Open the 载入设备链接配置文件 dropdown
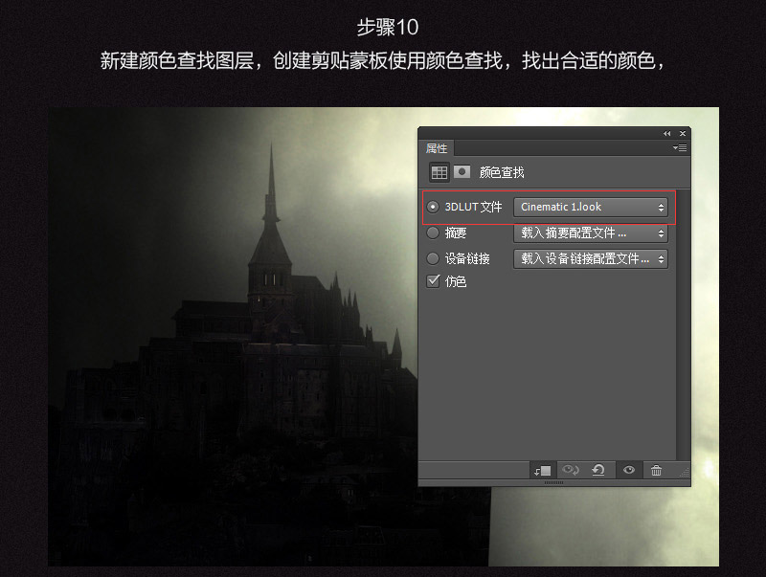The image size is (766, 577). coord(591,258)
